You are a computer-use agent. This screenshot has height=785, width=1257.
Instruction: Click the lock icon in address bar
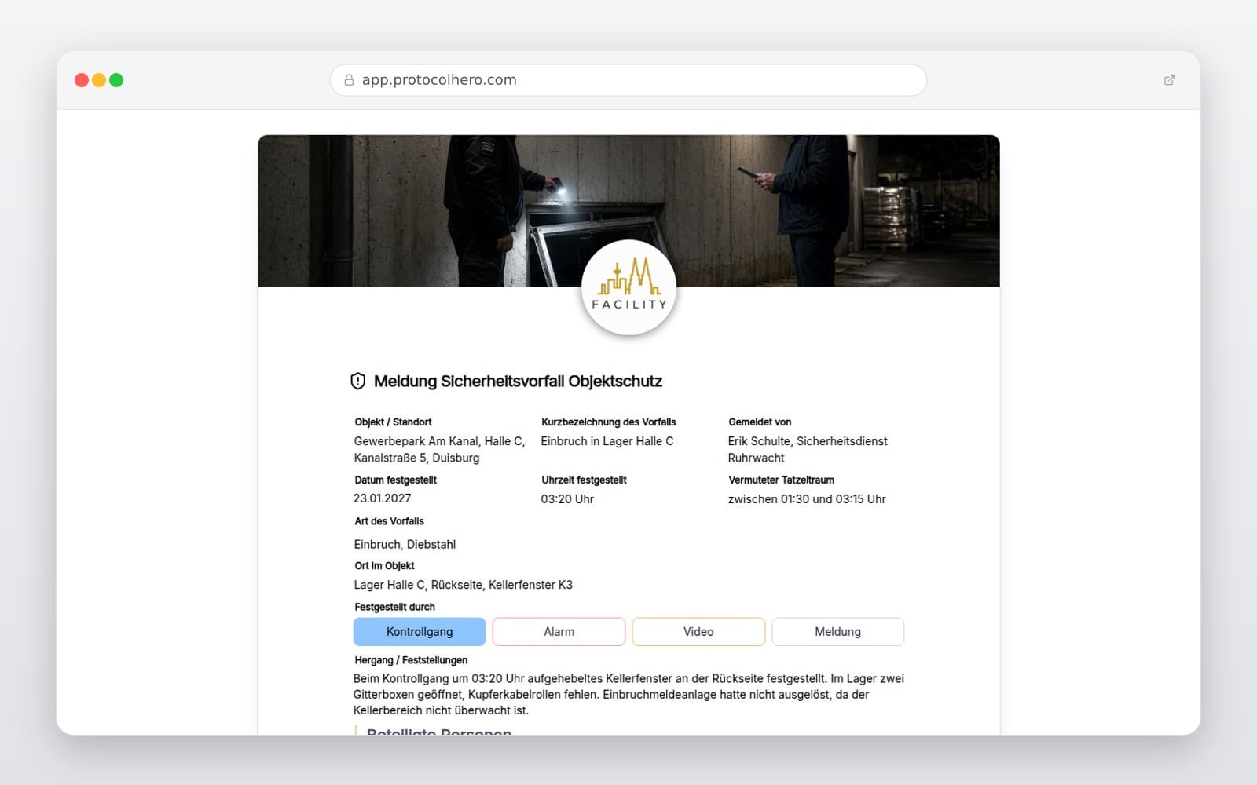click(x=349, y=80)
